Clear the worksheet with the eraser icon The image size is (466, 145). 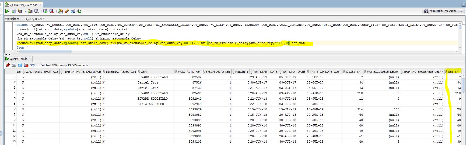coord(67,11)
